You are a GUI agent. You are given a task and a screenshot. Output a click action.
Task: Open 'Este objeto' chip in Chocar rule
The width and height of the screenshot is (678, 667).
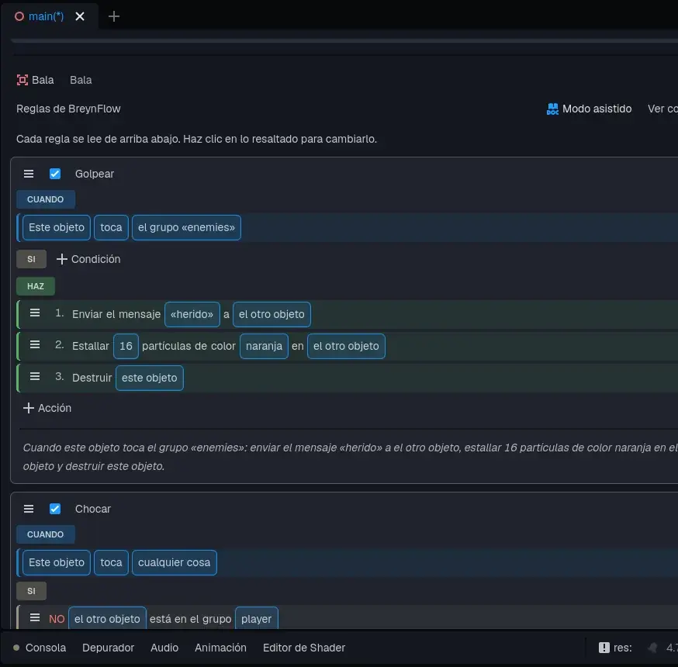pos(57,562)
